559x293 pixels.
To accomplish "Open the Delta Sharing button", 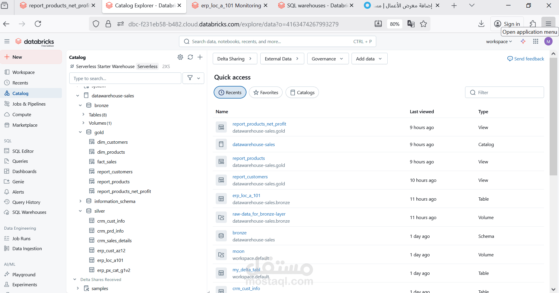I will pos(235,59).
